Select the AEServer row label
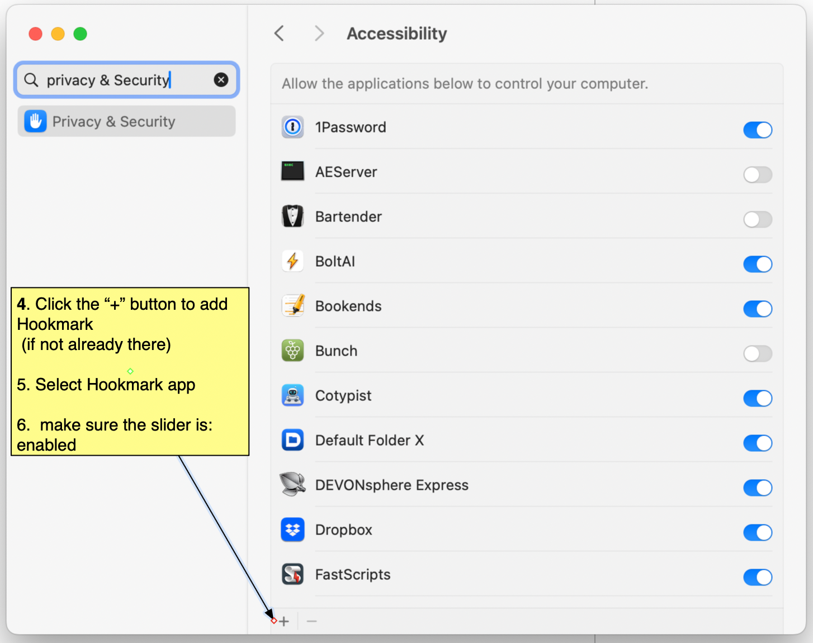 (x=346, y=172)
